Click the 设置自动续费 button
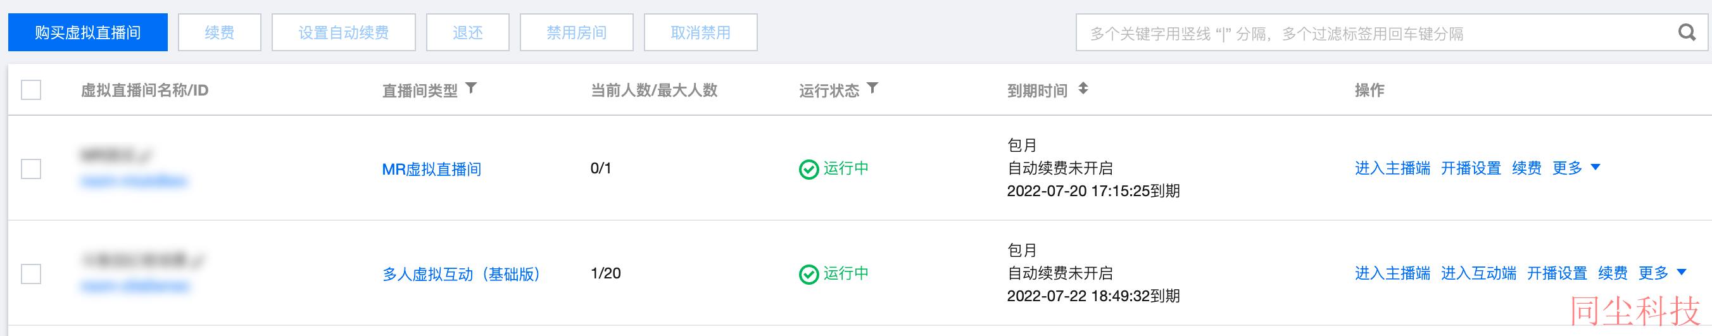The height and width of the screenshot is (336, 1712). 344,32
